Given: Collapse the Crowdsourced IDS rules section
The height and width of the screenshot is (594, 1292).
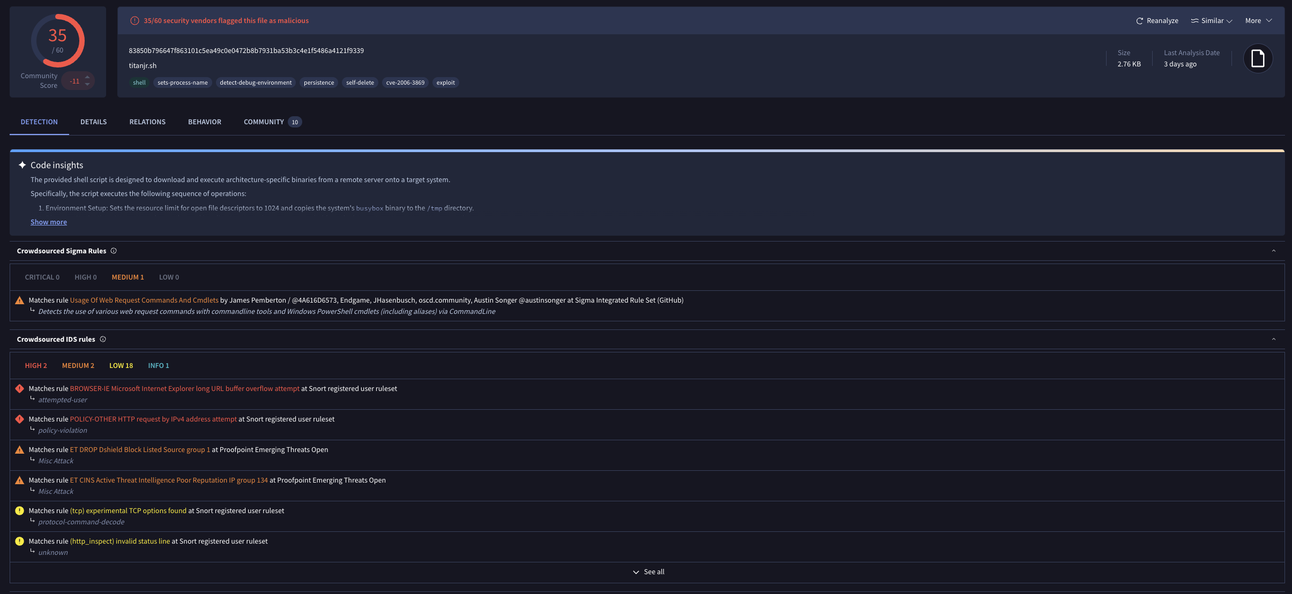Looking at the screenshot, I should pos(1274,339).
